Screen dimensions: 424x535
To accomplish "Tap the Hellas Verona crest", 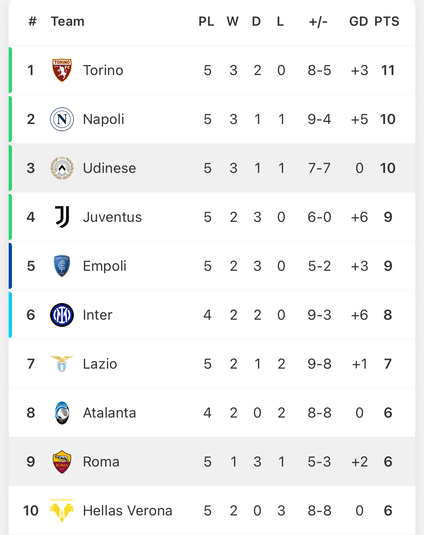I will pos(62,510).
